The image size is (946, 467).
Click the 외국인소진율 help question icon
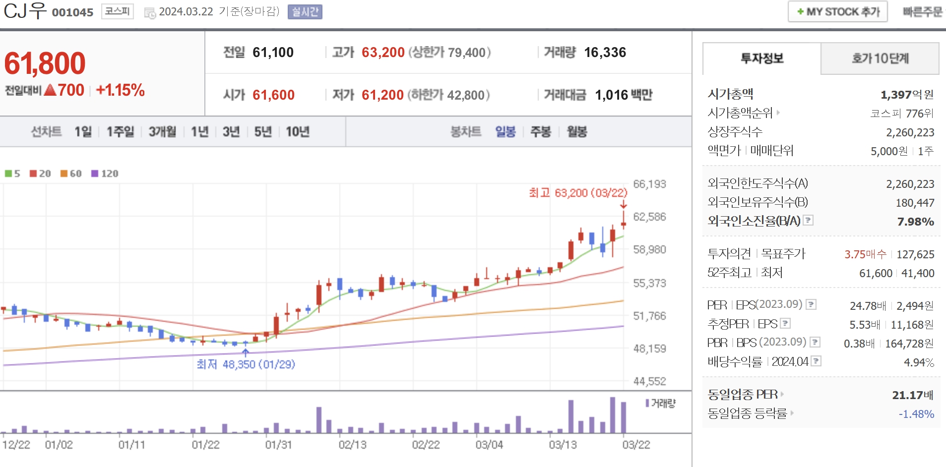[x=808, y=220]
